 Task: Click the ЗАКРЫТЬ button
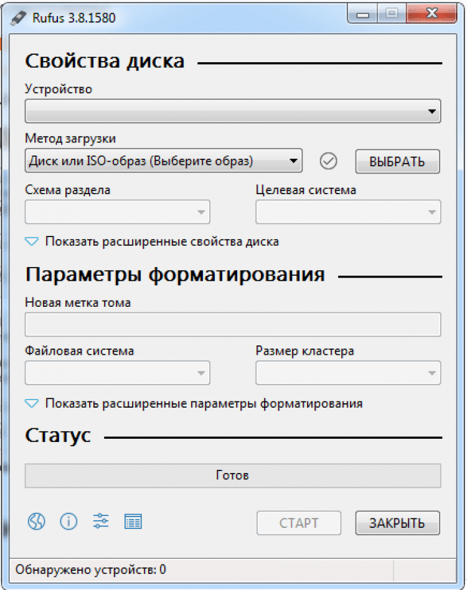(x=397, y=523)
